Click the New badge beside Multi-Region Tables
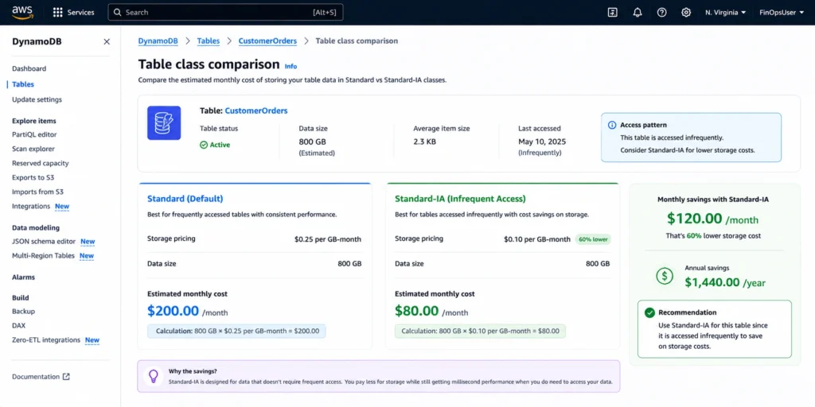The image size is (815, 407). (87, 255)
